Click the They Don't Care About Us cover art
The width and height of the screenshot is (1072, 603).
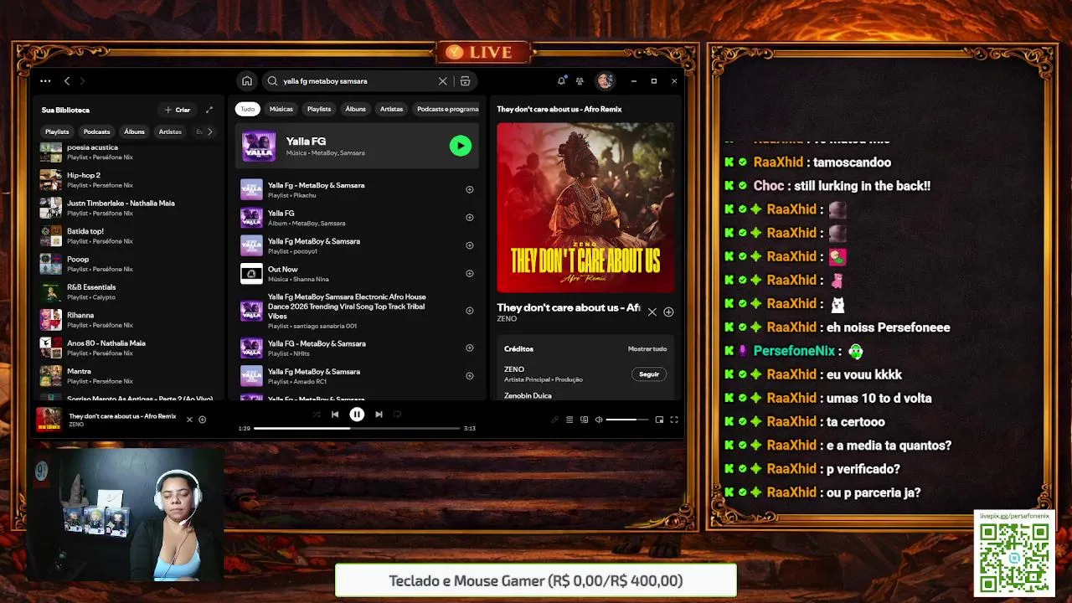click(585, 209)
